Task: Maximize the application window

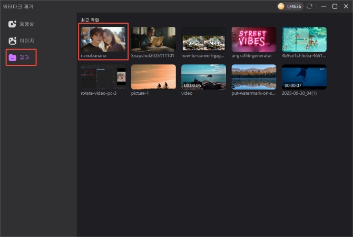Action: pos(335,6)
